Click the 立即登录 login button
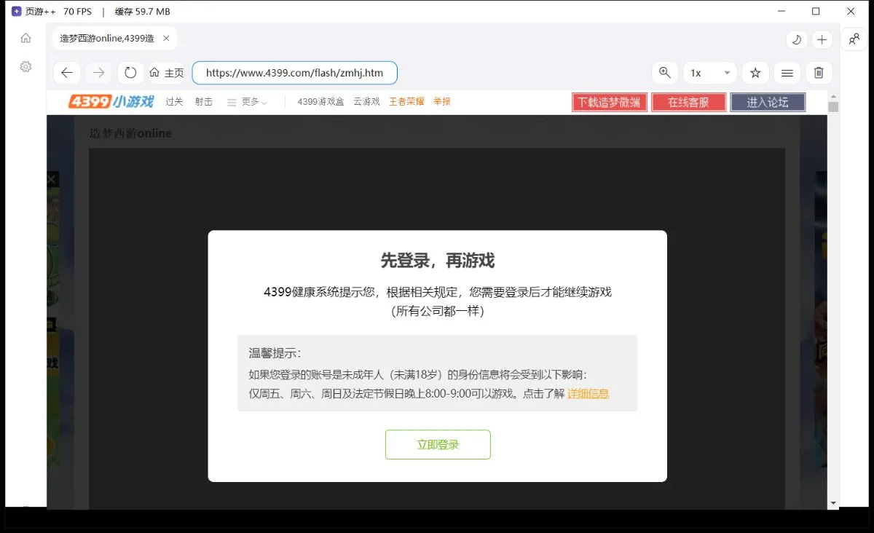874x533 pixels. [x=438, y=445]
